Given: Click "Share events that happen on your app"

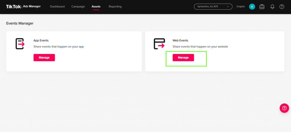Looking at the screenshot, I should pos(59,47).
